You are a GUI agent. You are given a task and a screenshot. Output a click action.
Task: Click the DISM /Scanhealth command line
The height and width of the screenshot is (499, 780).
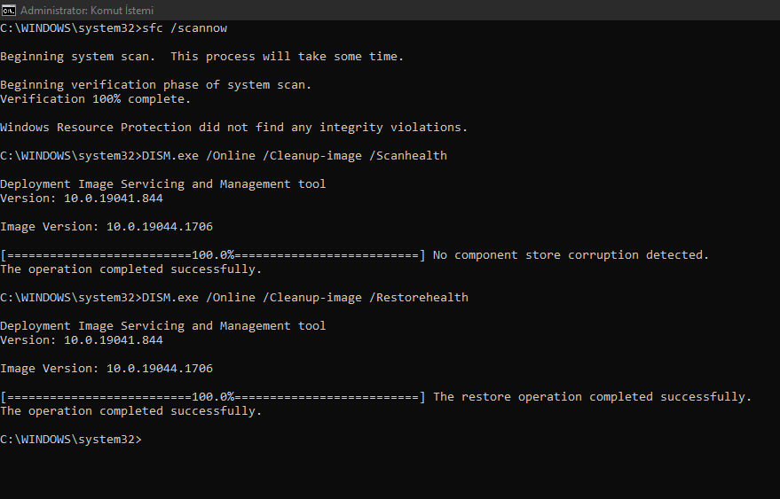click(x=294, y=156)
